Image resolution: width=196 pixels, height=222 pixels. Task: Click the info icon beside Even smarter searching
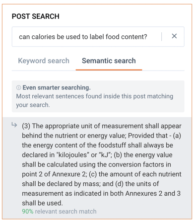tap(18, 87)
